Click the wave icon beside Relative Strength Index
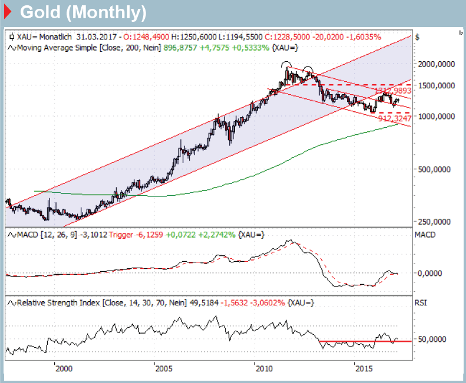This screenshot has width=466, height=383. [12, 303]
